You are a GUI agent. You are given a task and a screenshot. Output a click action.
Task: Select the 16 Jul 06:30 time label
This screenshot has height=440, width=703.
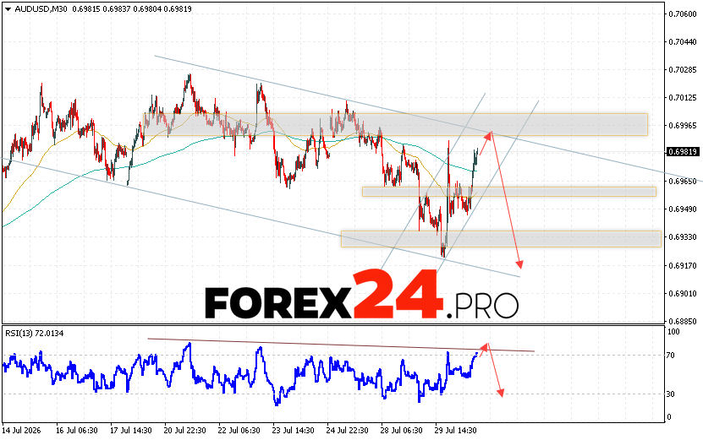tap(77, 431)
